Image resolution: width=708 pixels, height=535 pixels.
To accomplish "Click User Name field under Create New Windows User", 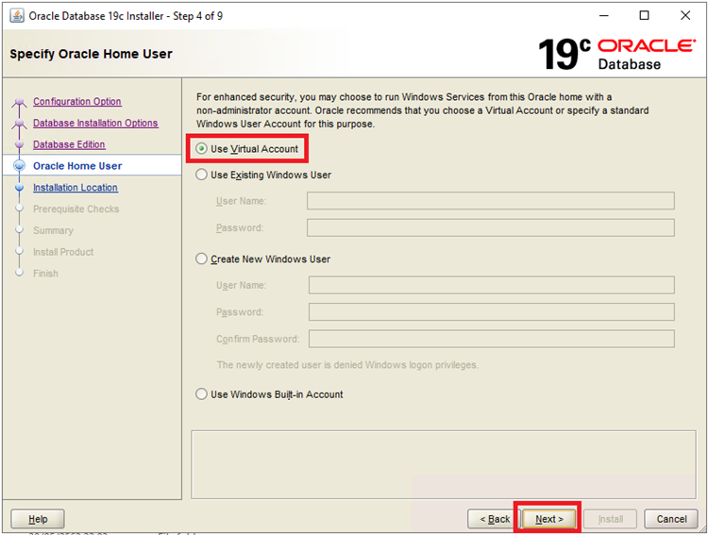I will pyautogui.click(x=492, y=285).
